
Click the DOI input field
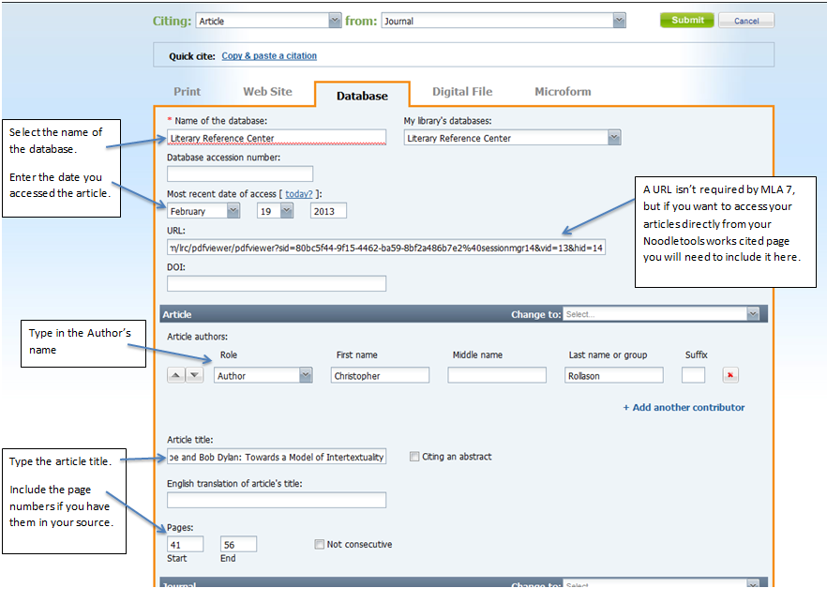point(277,283)
